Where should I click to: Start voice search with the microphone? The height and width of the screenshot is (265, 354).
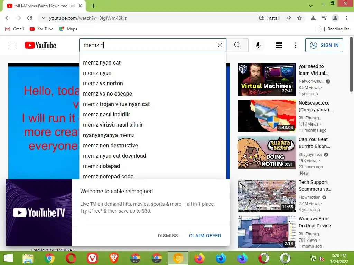[x=258, y=45]
